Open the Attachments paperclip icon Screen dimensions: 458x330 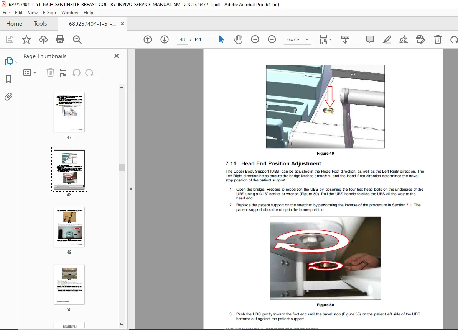coord(8,96)
